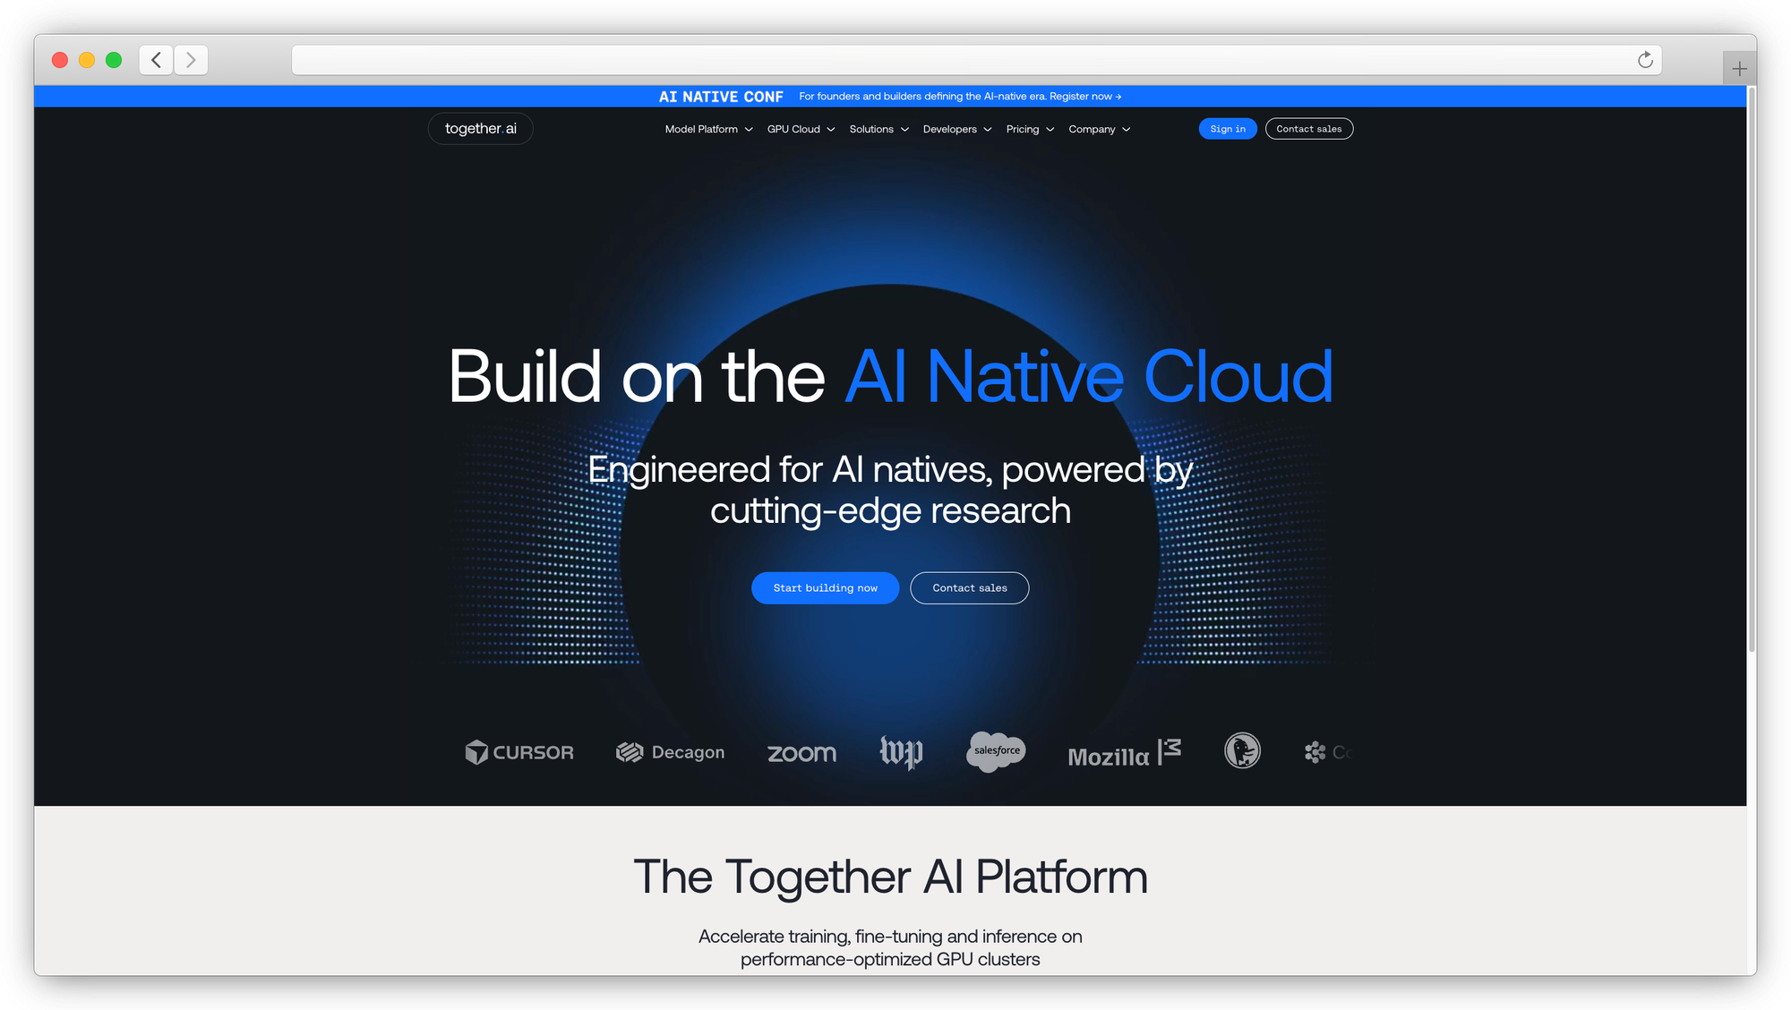Click the Sign in button
Screen dimensions: 1791x1010
pyautogui.click(x=1227, y=129)
